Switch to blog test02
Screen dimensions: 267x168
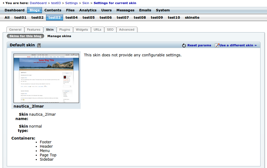(37, 18)
